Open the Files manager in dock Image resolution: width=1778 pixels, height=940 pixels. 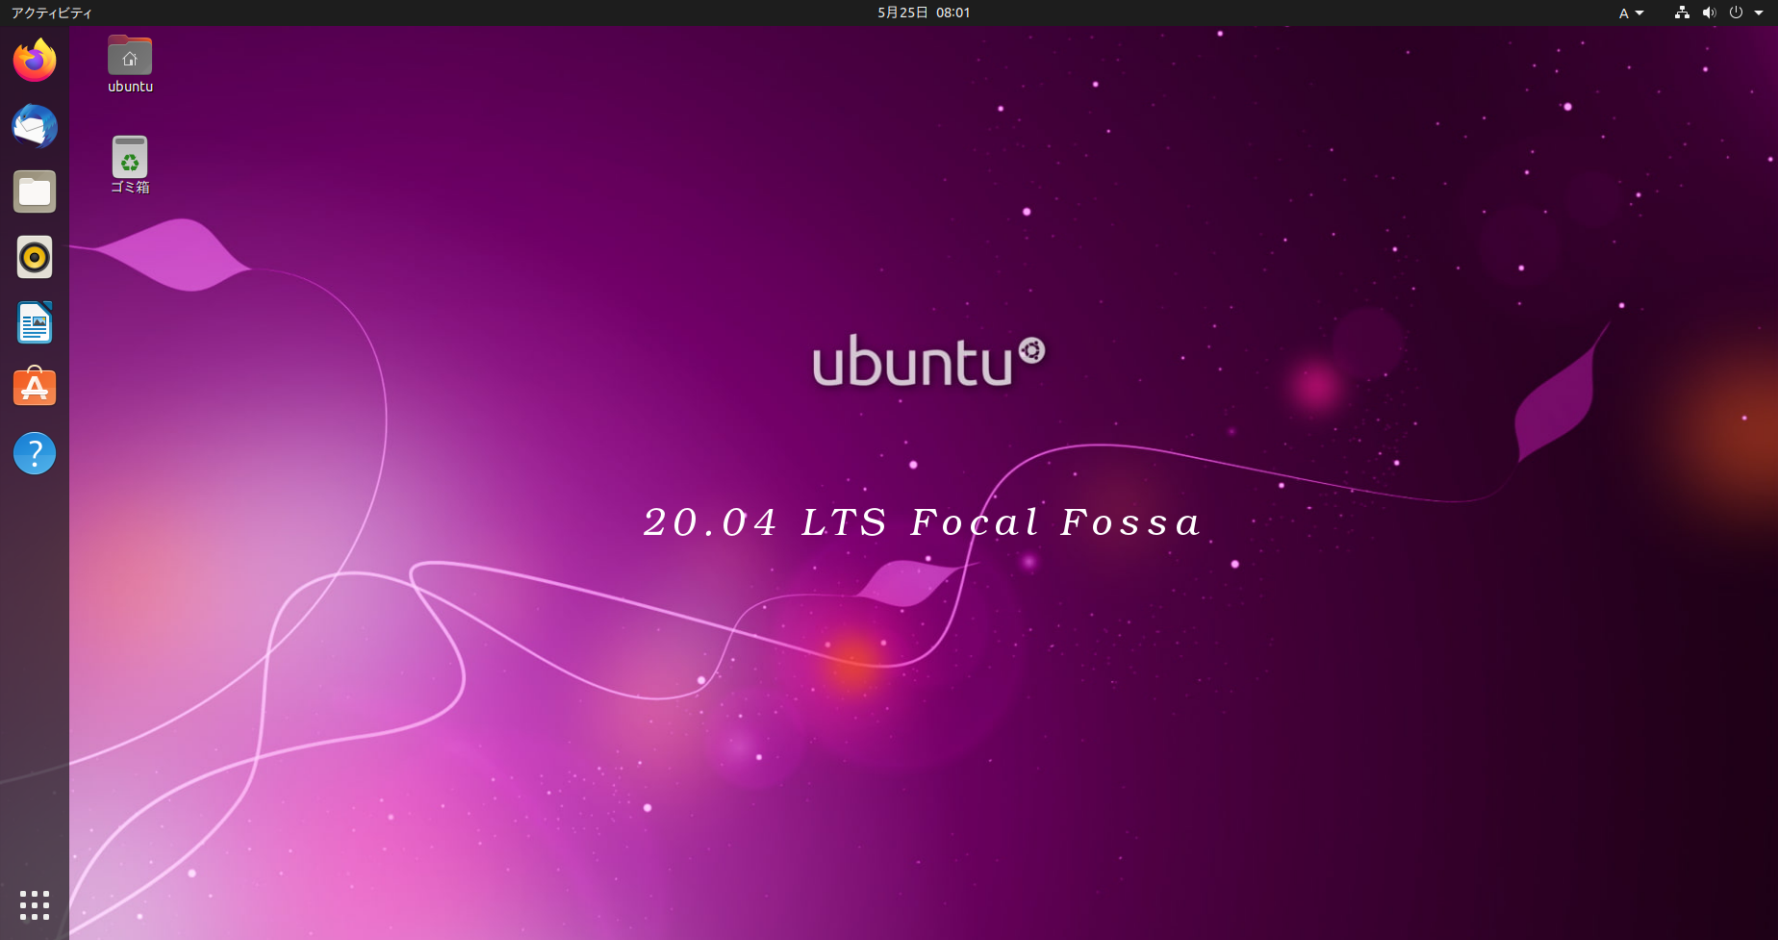(x=35, y=191)
